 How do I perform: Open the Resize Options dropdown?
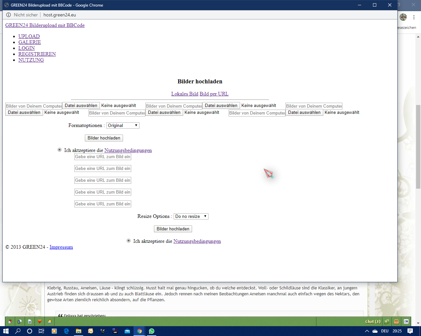191,216
